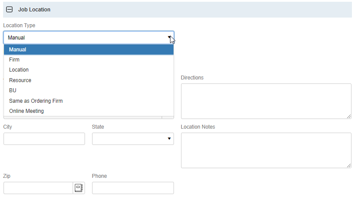355x202 pixels.
Task: Select Resource as the location type
Action: pos(89,80)
